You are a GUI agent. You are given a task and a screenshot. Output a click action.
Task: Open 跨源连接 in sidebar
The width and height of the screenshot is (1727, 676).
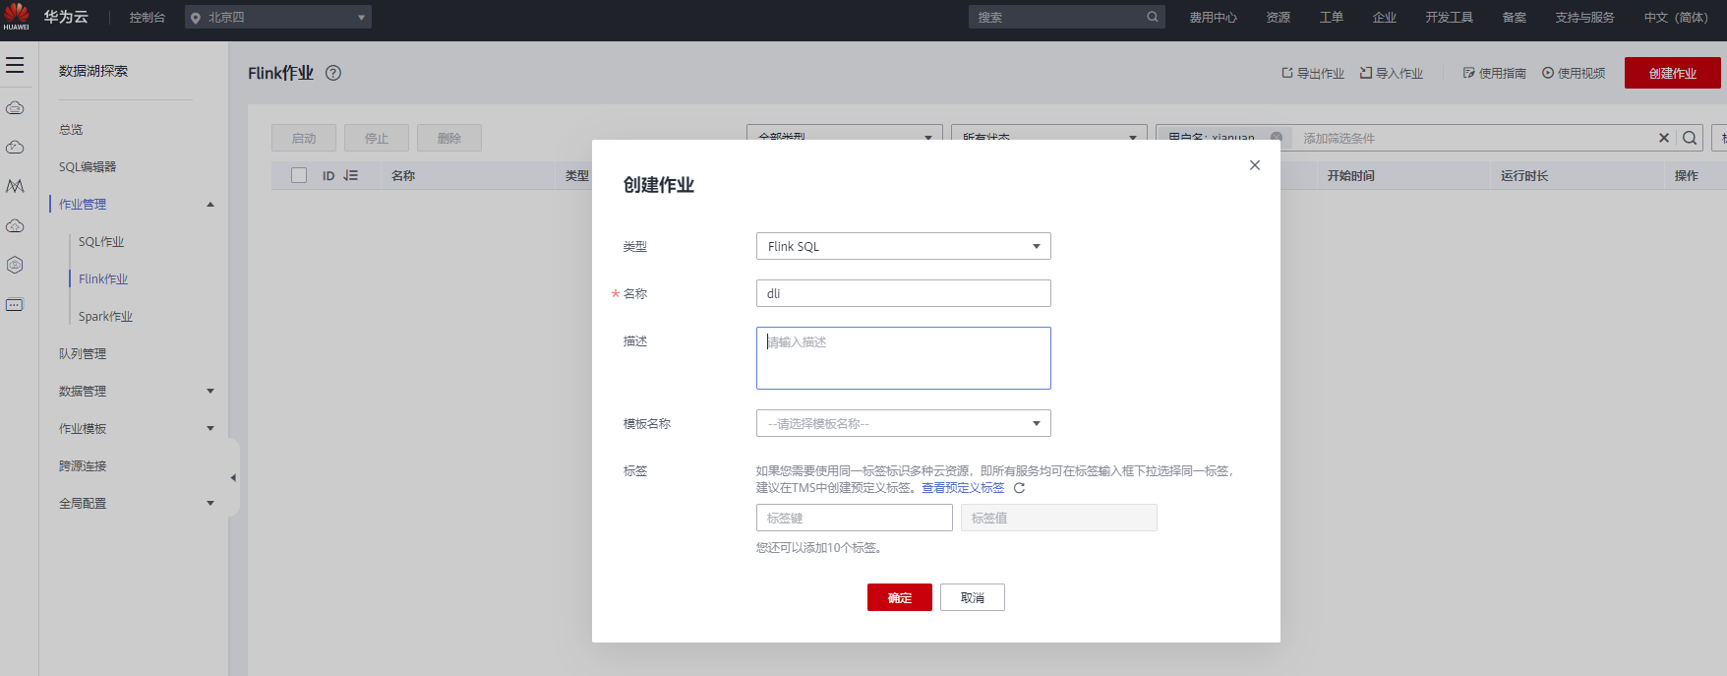83,466
